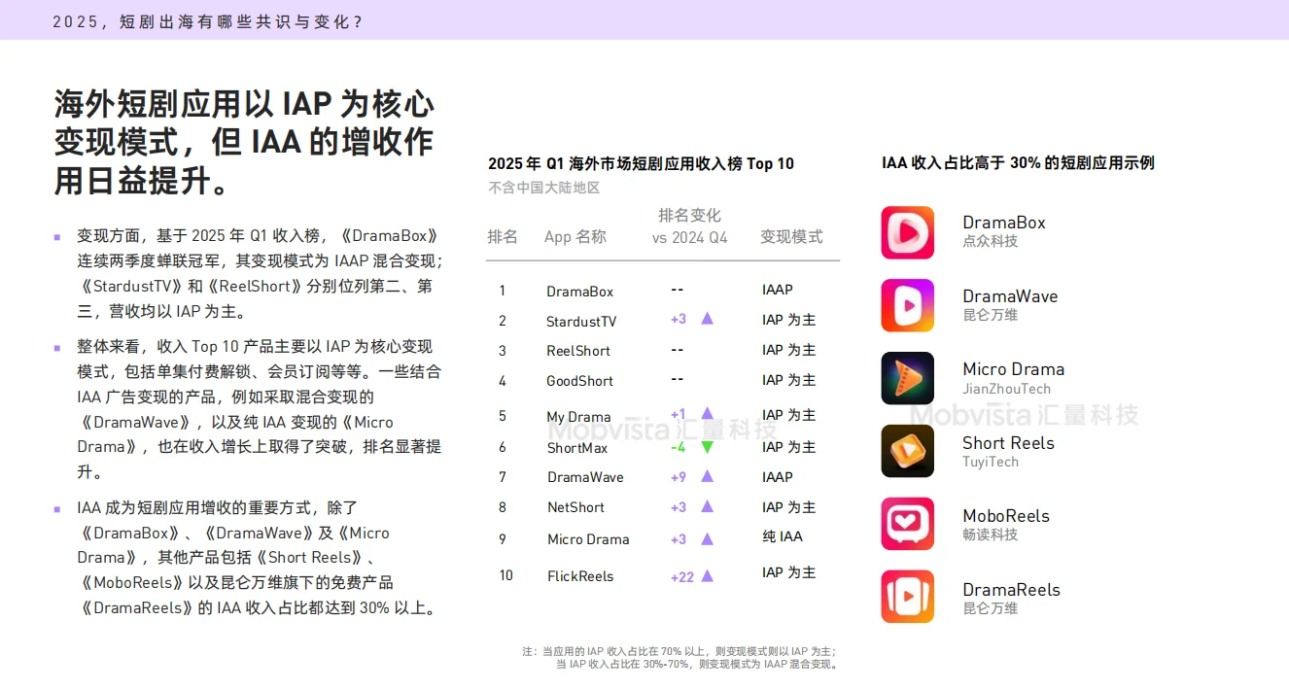Click the IAP footnote at the bottom
Viewport: 1289px width, 690px height.
tap(680, 657)
